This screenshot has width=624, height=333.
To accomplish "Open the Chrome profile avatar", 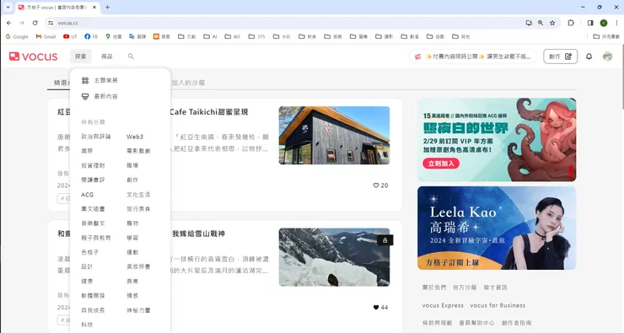I will coord(604,23).
